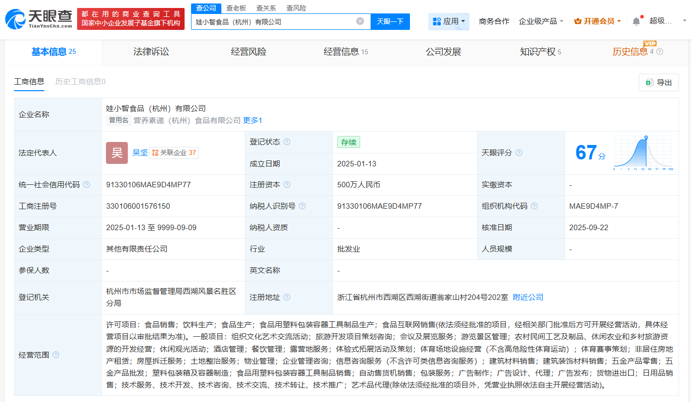Click the Excel icon on the 导出 button
Image resolution: width=691 pixels, height=402 pixels.
649,82
